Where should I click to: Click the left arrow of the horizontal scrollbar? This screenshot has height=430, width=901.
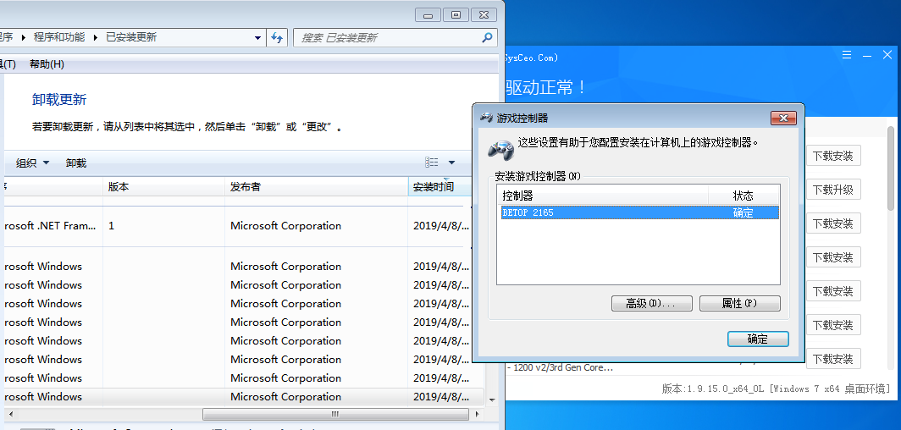pyautogui.click(x=10, y=414)
